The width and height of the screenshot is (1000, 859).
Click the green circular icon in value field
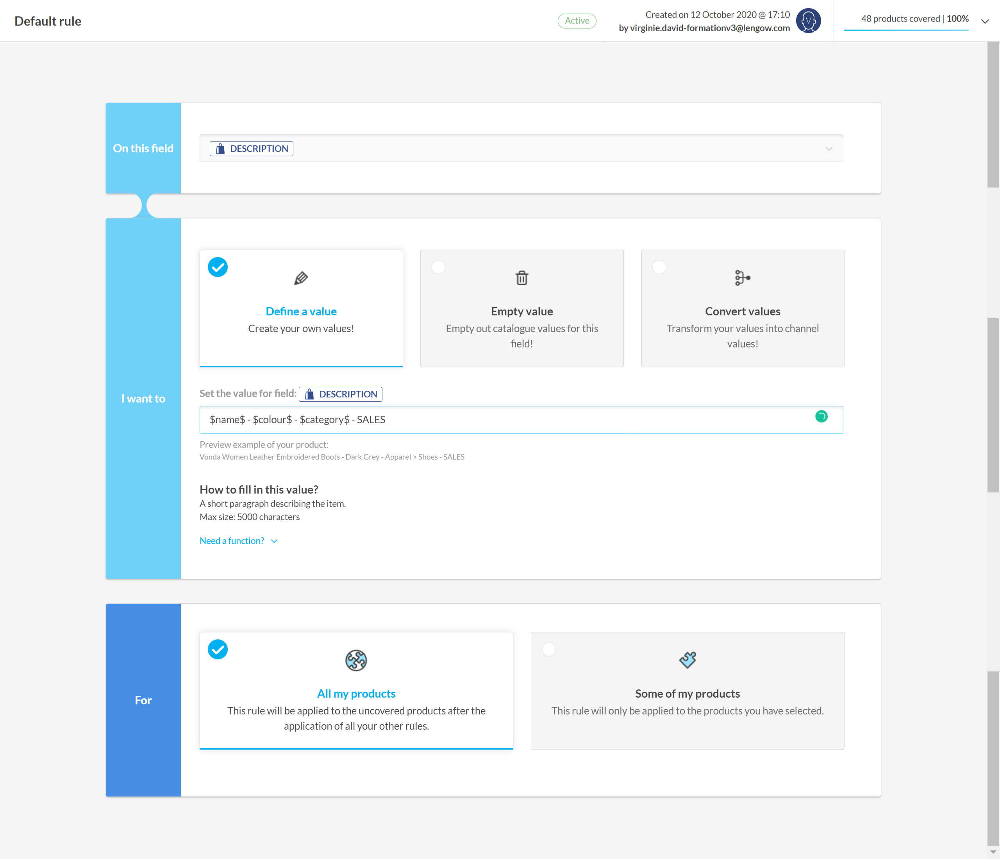(x=821, y=416)
